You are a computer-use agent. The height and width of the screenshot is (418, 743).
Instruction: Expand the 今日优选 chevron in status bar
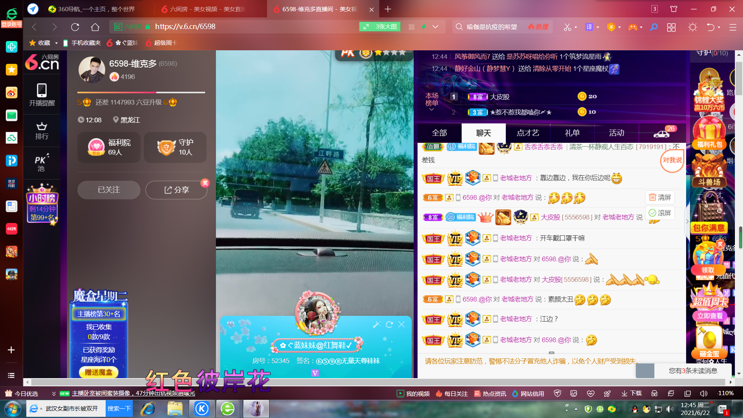click(x=54, y=394)
